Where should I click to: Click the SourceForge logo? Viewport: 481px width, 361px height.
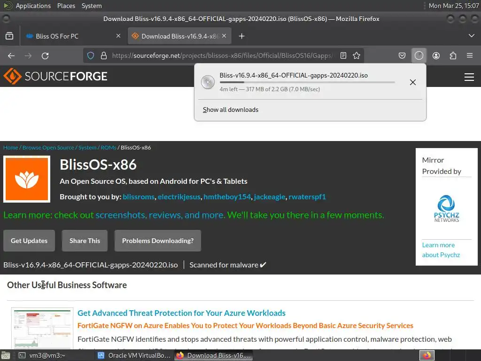[55, 76]
